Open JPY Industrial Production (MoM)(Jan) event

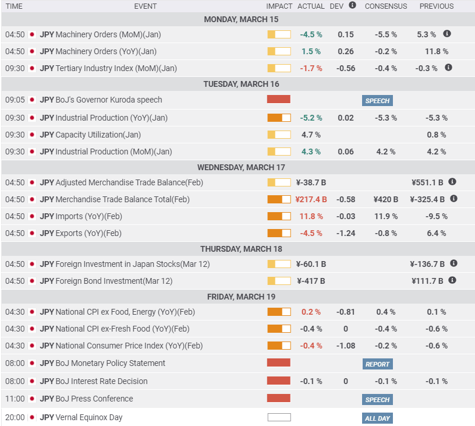tap(106, 152)
